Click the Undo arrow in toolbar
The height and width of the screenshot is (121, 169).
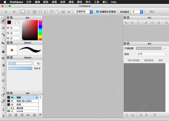coord(6,12)
